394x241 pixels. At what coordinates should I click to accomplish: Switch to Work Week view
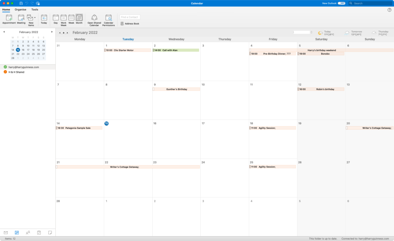click(64, 20)
